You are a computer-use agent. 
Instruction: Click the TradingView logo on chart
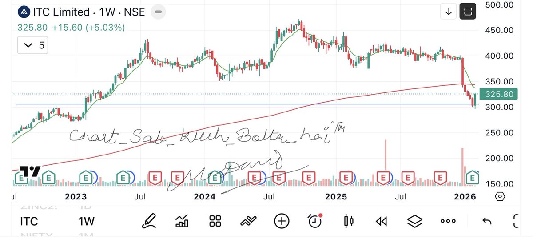[x=30, y=171]
